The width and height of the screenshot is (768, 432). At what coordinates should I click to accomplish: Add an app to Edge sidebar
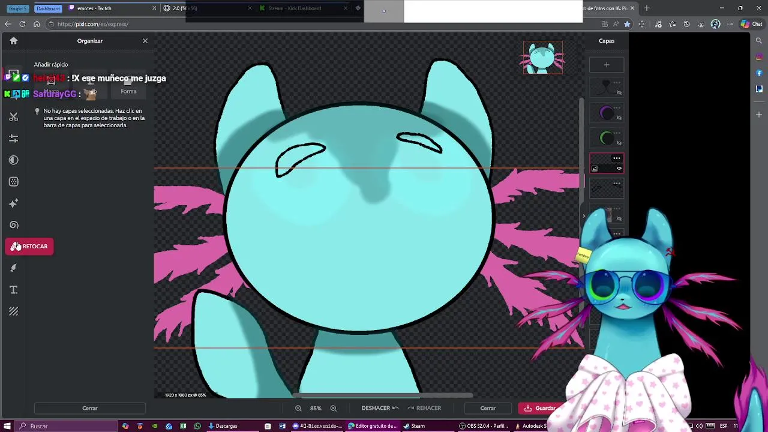(759, 114)
